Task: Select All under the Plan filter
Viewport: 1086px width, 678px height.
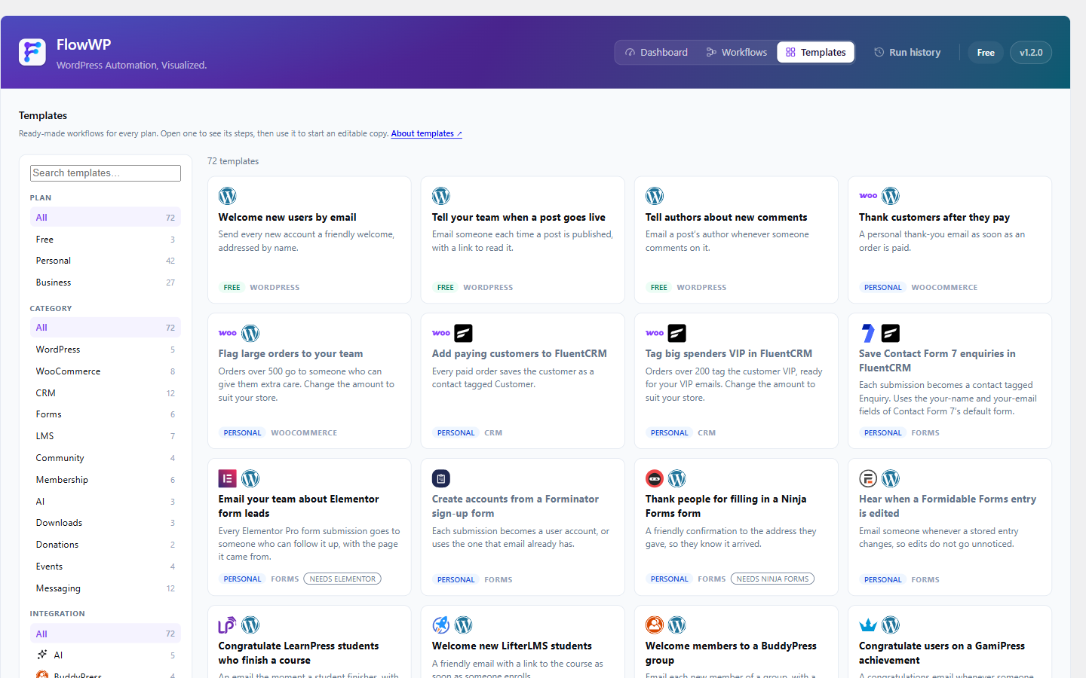Action: [106, 217]
